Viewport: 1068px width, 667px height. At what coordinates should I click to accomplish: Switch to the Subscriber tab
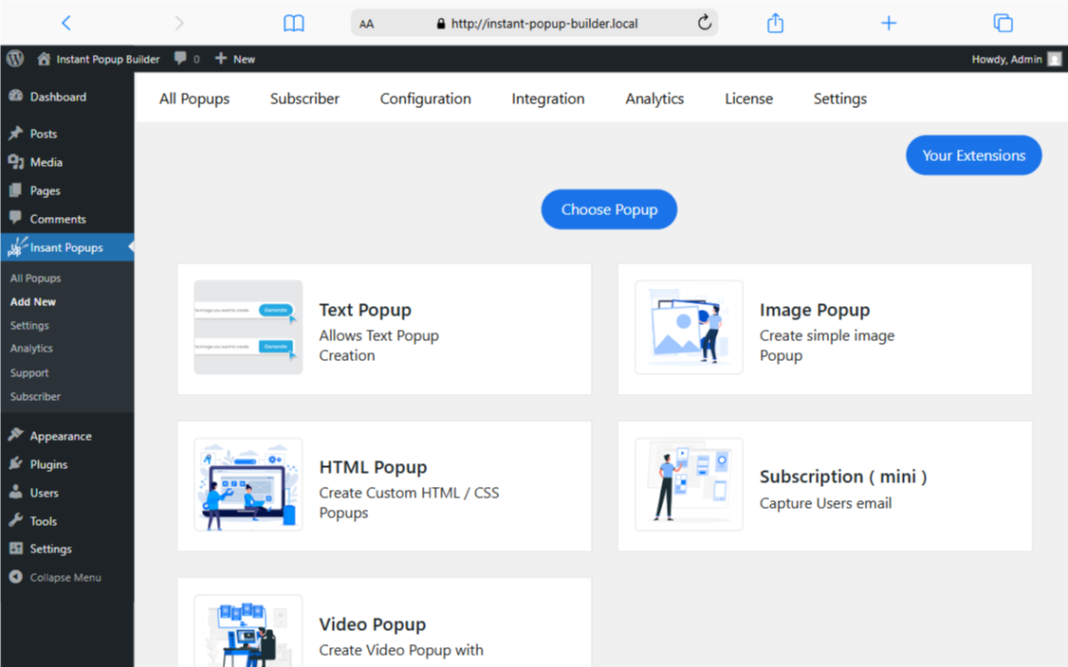[x=304, y=99]
